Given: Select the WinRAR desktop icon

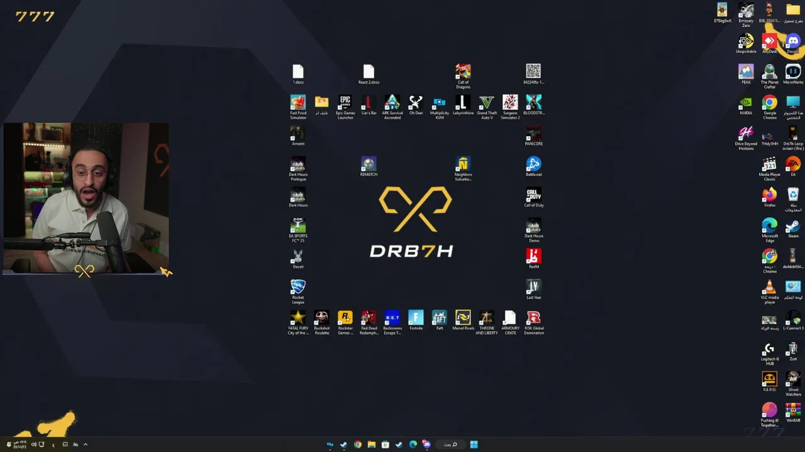Looking at the screenshot, I should point(793,413).
